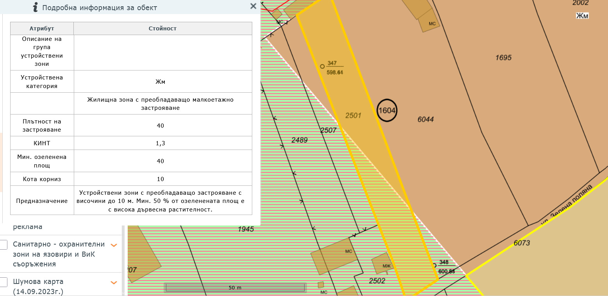Close the Подробна информация за обект panel
This screenshot has width=608, height=296.
pyautogui.click(x=253, y=6)
